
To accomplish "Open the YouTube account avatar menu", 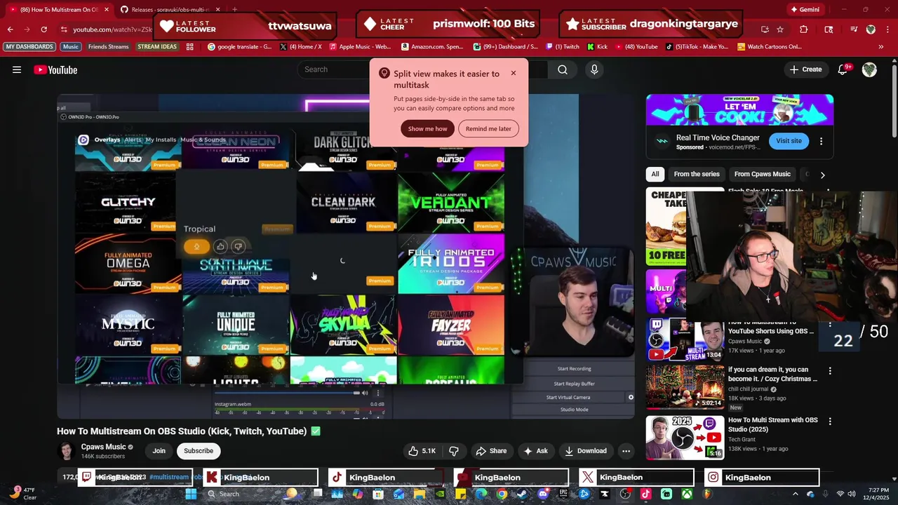I will (869, 69).
